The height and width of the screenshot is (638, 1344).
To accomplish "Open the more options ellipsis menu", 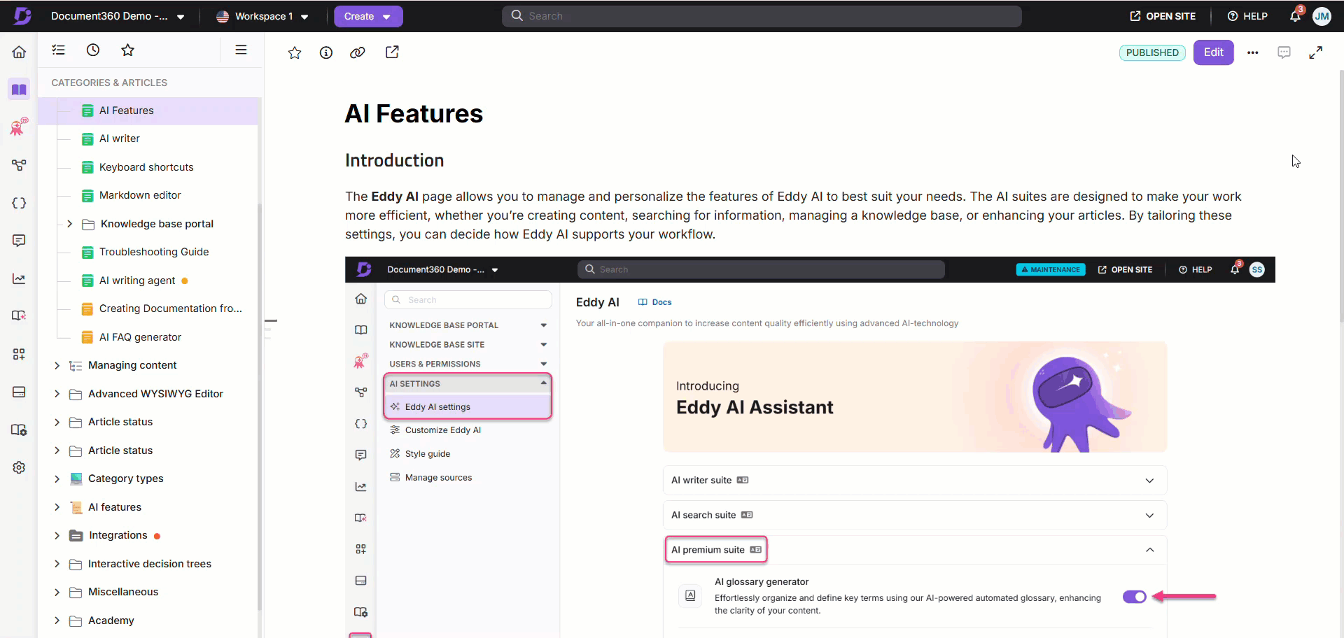I will click(1253, 52).
